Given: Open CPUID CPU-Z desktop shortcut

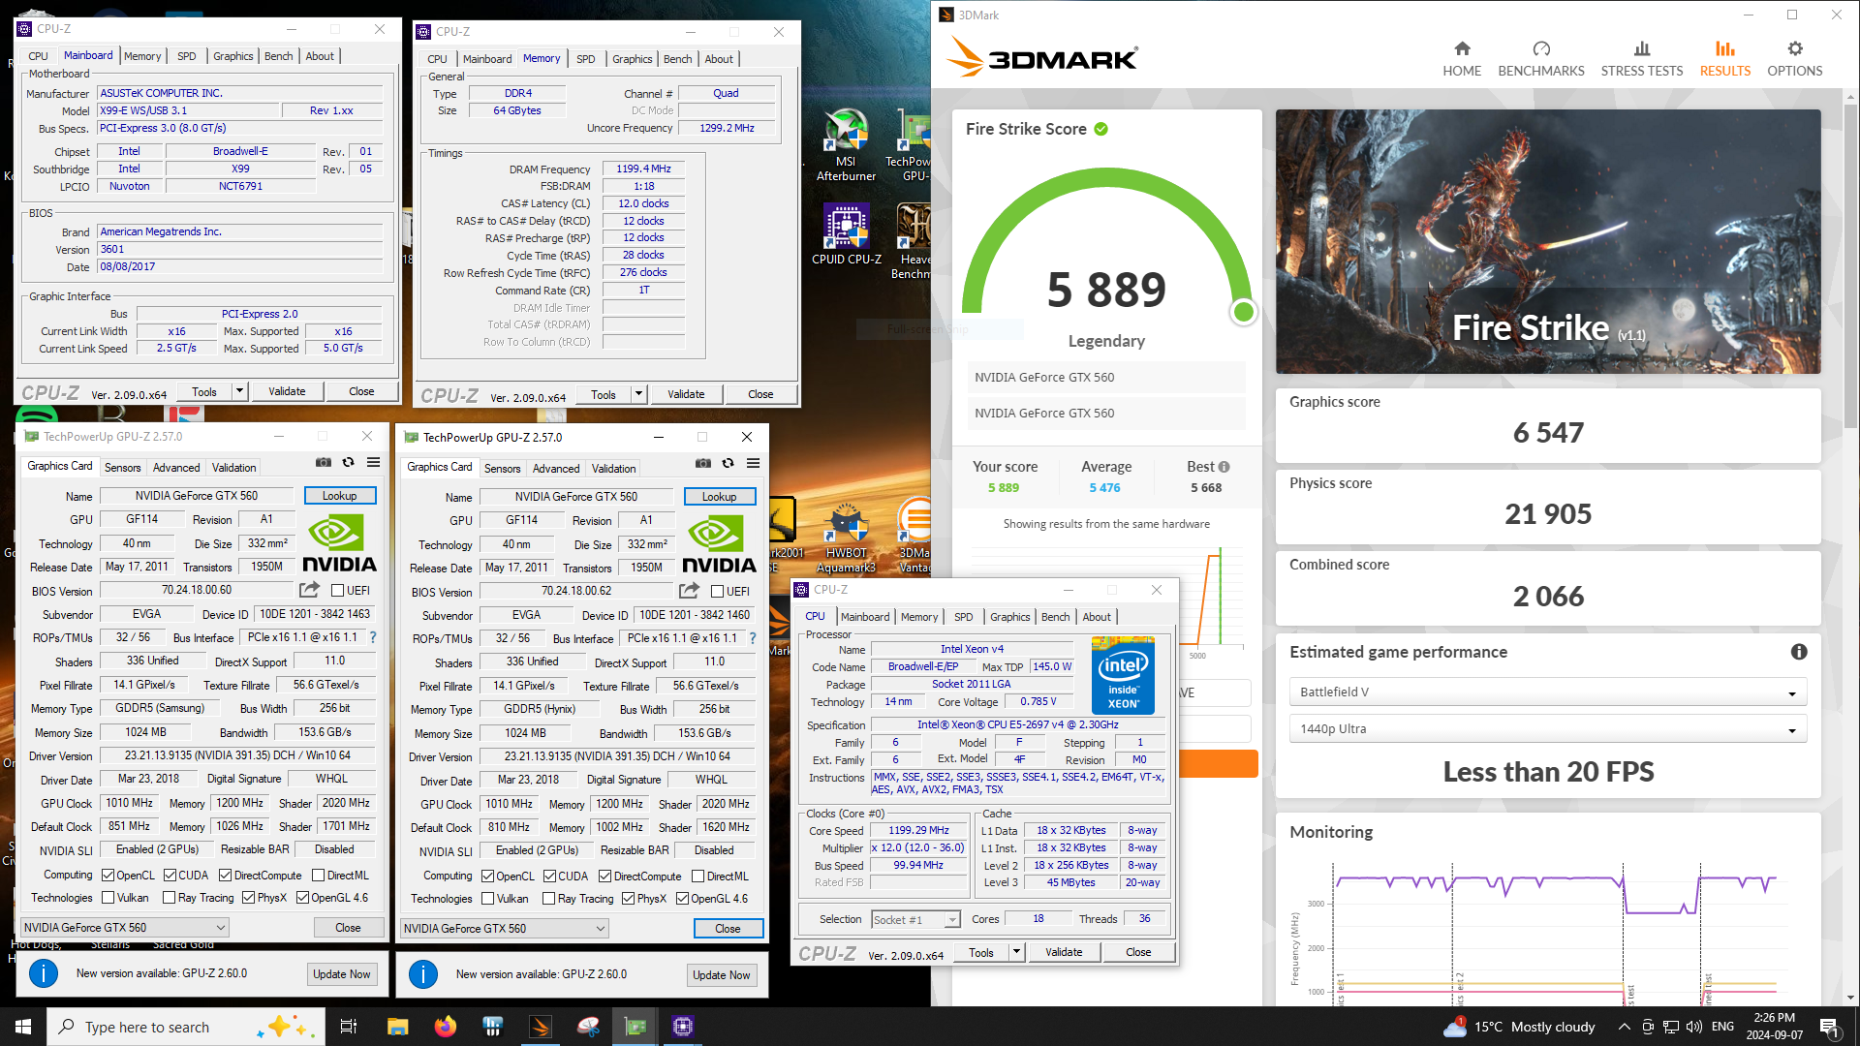Looking at the screenshot, I should point(846,235).
